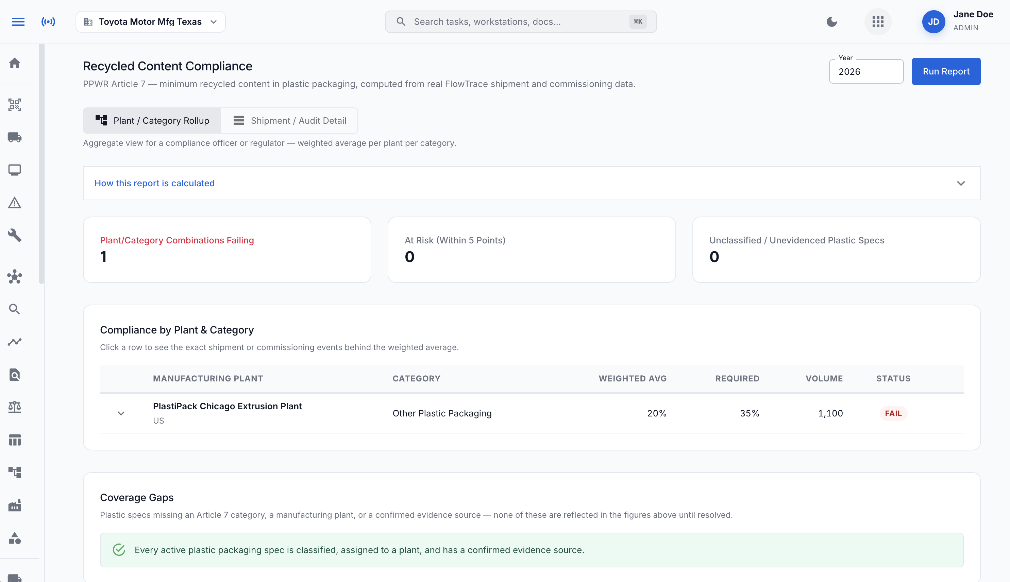Go to the Home sidebar icon
The image size is (1010, 582).
pyautogui.click(x=15, y=63)
